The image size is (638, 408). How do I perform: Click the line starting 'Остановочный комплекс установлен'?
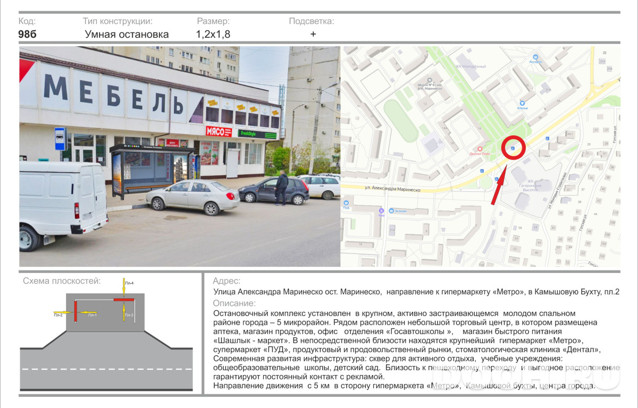tap(394, 314)
